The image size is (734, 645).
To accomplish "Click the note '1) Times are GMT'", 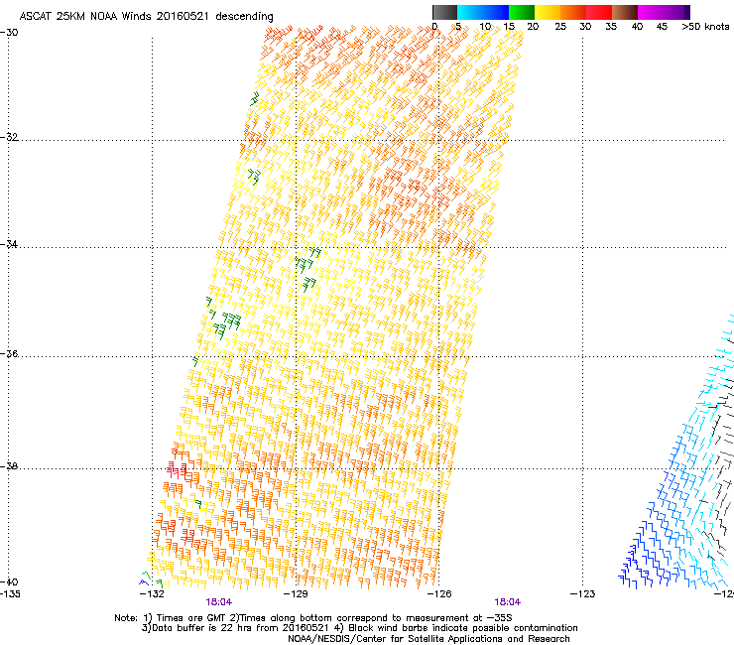I will (187, 618).
